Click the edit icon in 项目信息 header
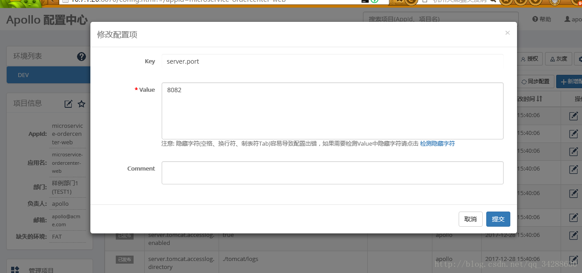 (68, 104)
